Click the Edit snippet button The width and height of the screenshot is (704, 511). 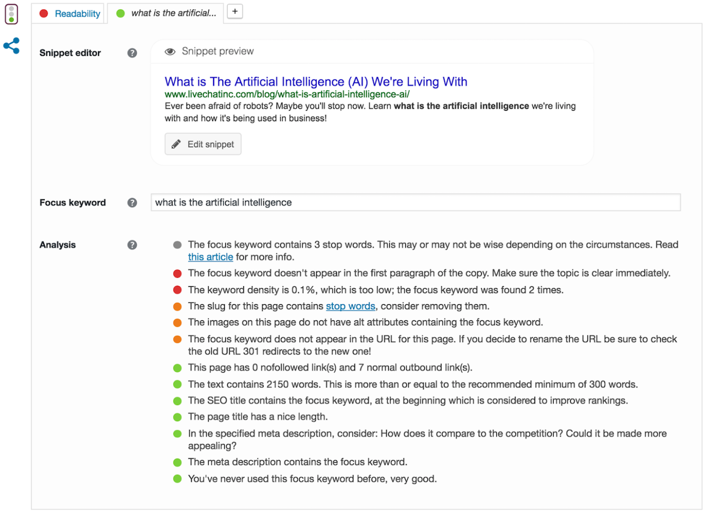point(203,144)
